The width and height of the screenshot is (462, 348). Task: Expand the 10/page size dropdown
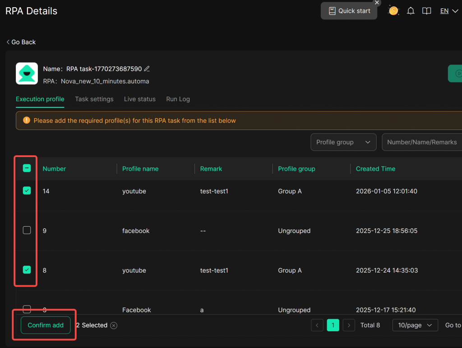[415, 325]
